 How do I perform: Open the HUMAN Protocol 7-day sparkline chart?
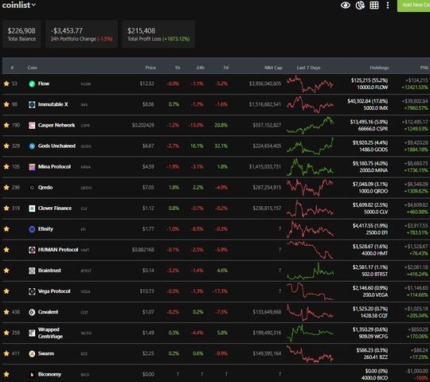311,250
